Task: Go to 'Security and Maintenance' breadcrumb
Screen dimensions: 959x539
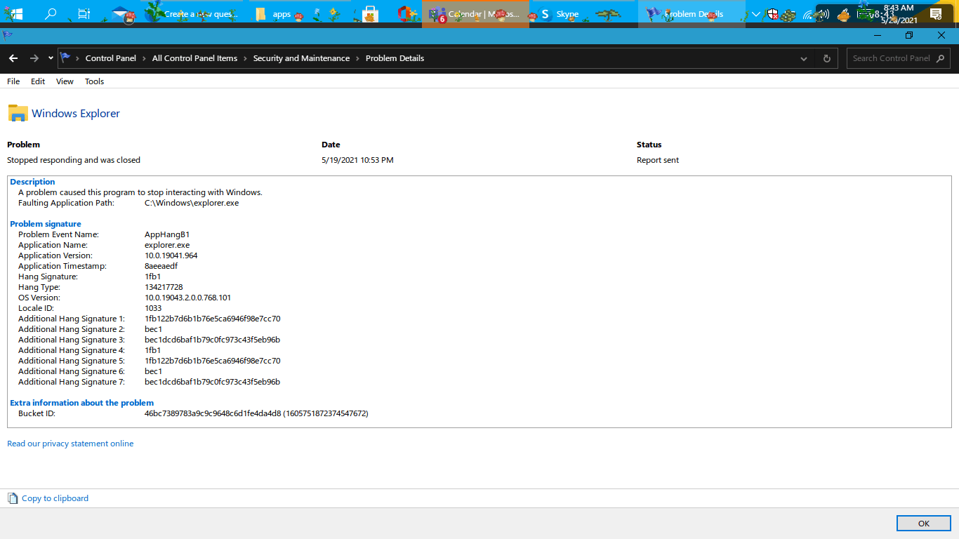Action: click(301, 58)
